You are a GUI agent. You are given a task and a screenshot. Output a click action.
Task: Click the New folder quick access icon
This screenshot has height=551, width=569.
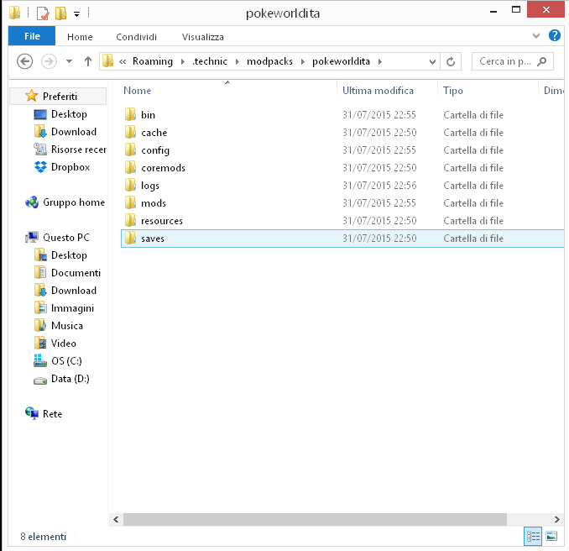point(61,13)
